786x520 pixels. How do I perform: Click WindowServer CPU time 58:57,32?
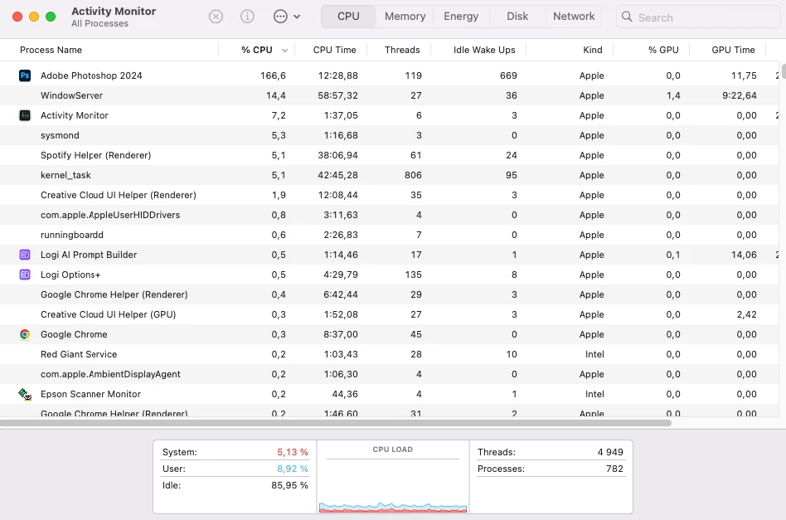(337, 95)
